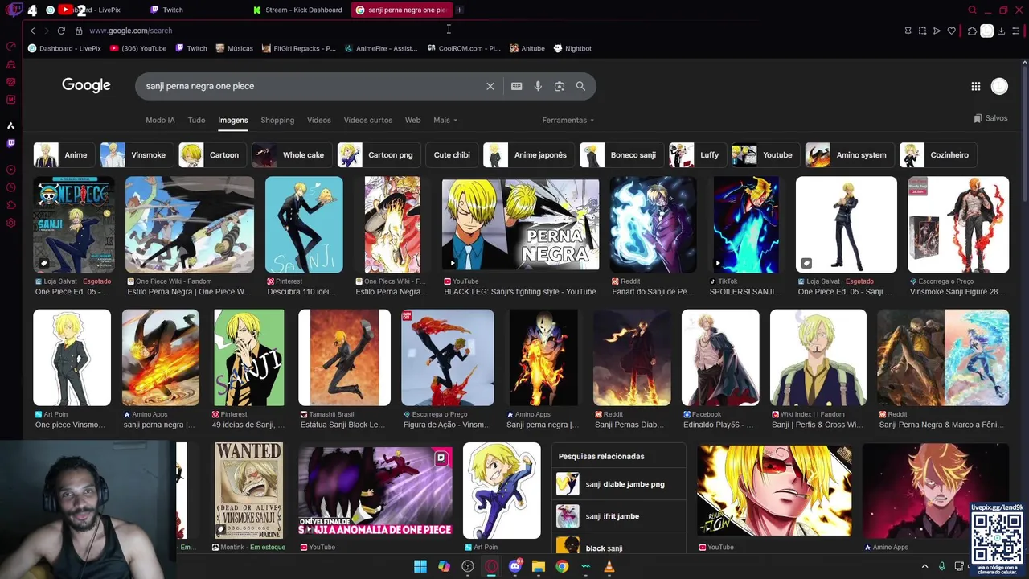
Task: Switch to the Shopping tab
Action: [277, 120]
